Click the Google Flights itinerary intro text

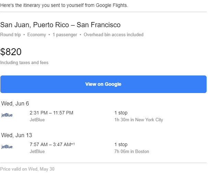[64, 6]
